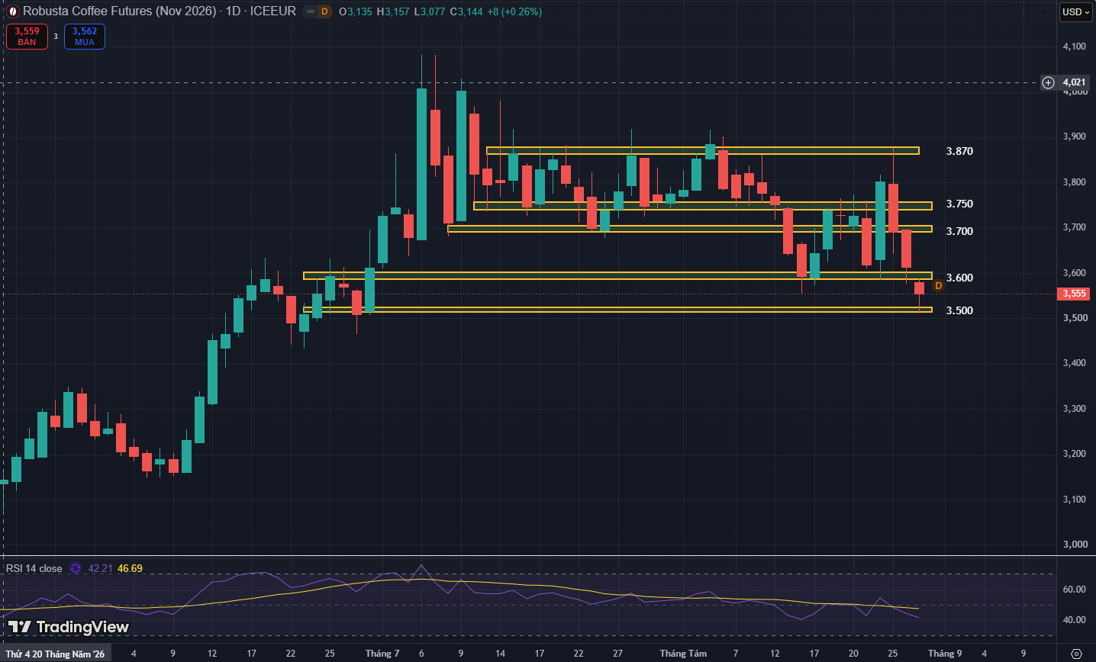The width and height of the screenshot is (1096, 662).
Task: Select the 3.750 price level label
Action: pos(959,204)
